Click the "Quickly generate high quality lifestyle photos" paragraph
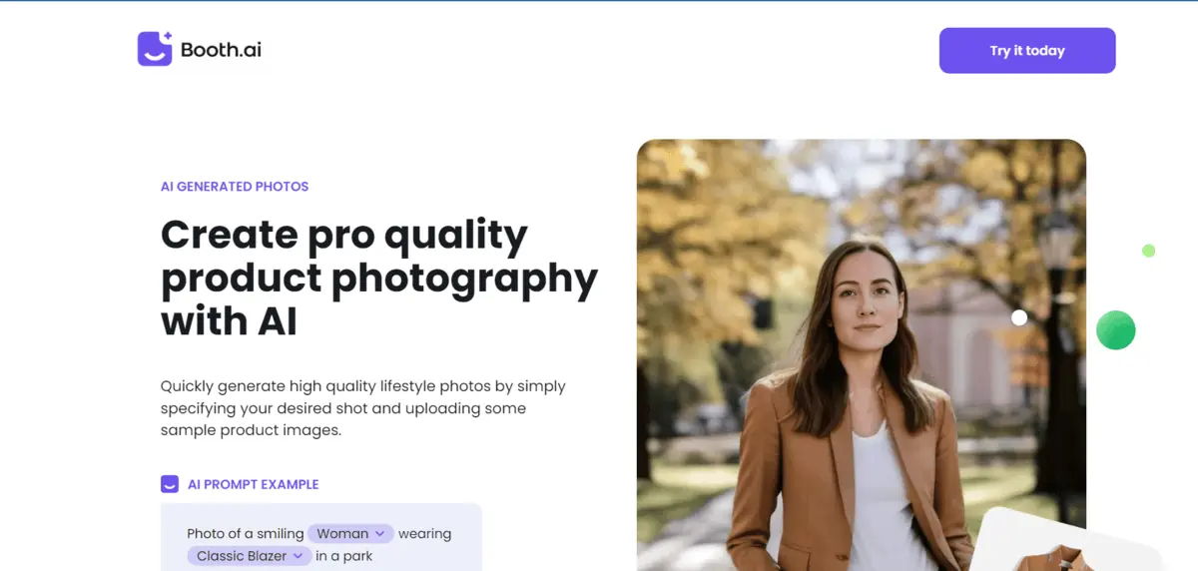1198x571 pixels. (363, 408)
